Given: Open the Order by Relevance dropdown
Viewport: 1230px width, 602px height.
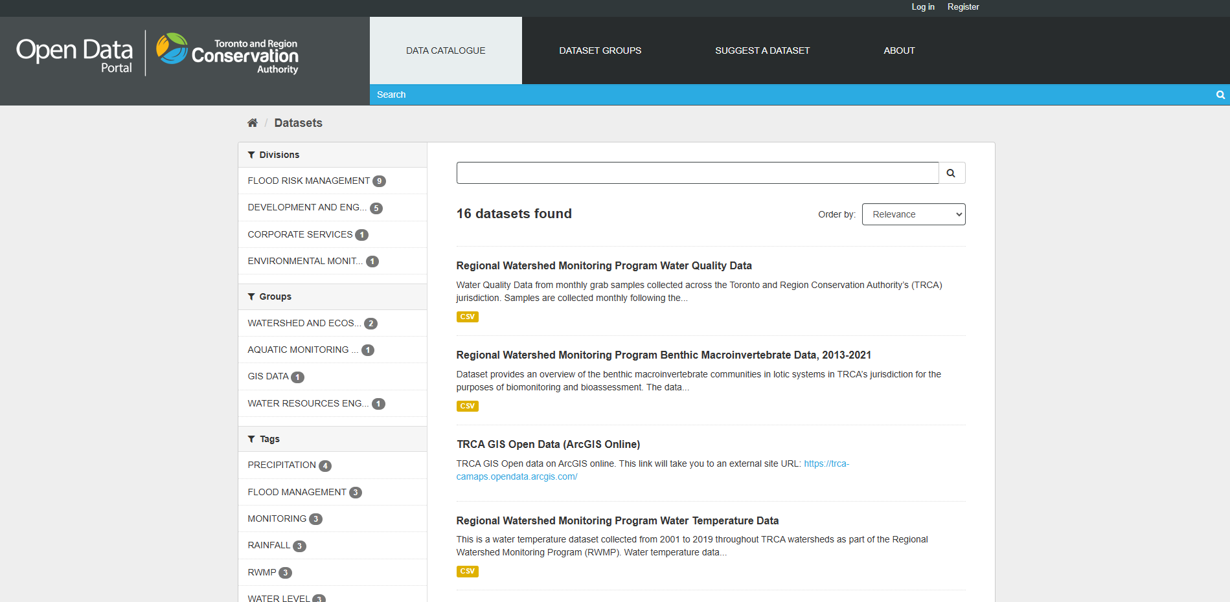Looking at the screenshot, I should [913, 214].
